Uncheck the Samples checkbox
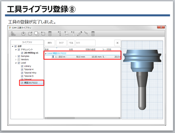The image size is (175, 133). pos(19,56)
